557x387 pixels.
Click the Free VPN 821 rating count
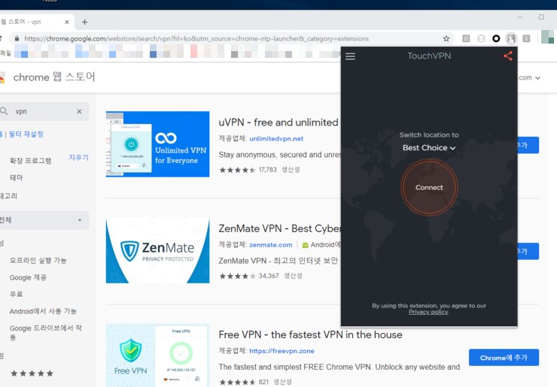pyautogui.click(x=263, y=382)
